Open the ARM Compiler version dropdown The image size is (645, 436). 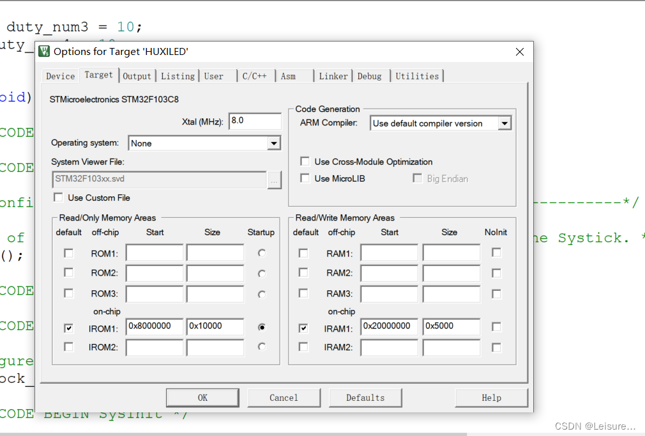coord(505,123)
